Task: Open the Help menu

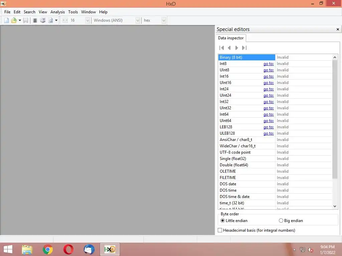Action: [x=103, y=12]
